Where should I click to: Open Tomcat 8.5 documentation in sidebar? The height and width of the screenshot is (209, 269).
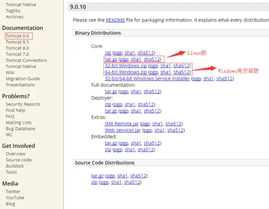[x=17, y=42]
